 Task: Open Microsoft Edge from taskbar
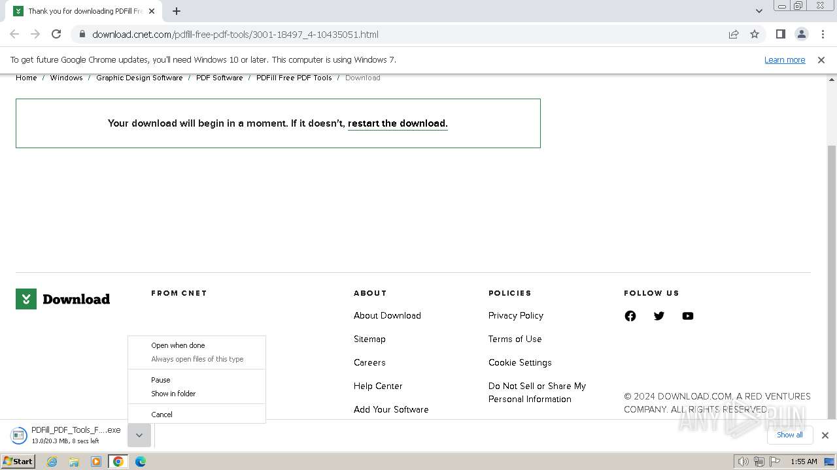[x=141, y=462]
